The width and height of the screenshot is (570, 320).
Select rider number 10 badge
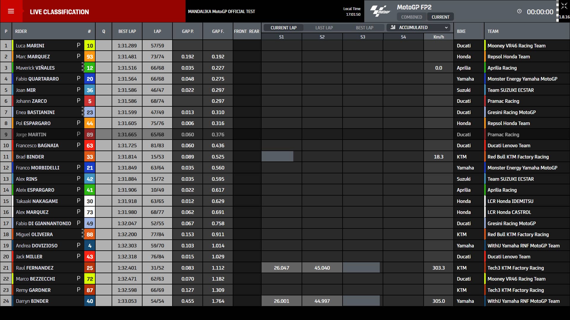(x=90, y=45)
